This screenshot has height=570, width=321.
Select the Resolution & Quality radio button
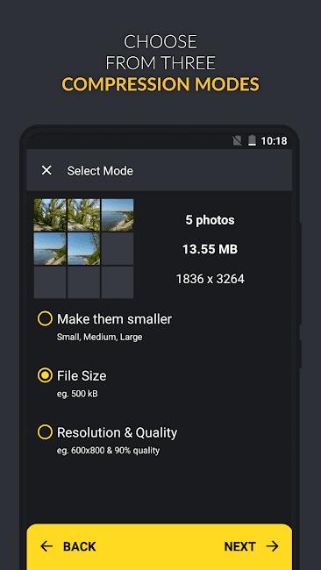(x=45, y=431)
